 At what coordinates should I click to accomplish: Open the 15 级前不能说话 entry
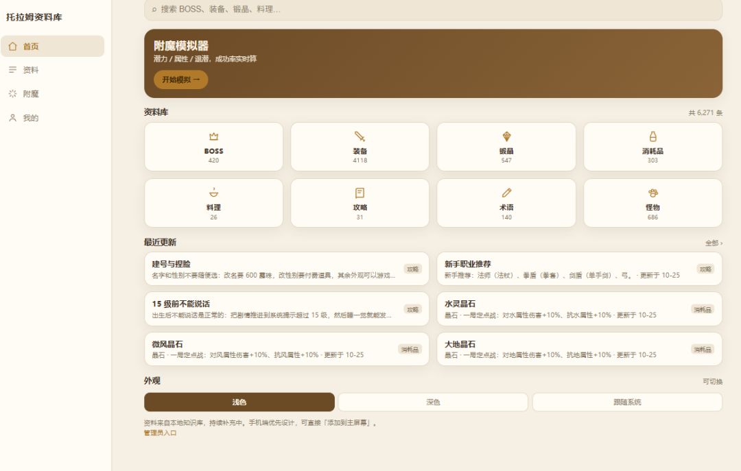(286, 309)
